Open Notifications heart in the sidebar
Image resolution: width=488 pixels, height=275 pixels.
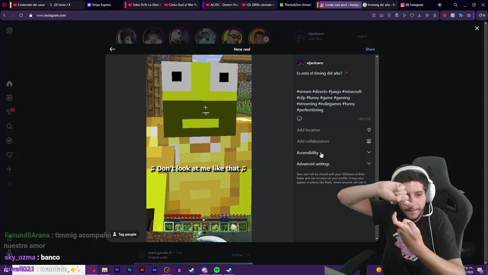click(x=10, y=155)
